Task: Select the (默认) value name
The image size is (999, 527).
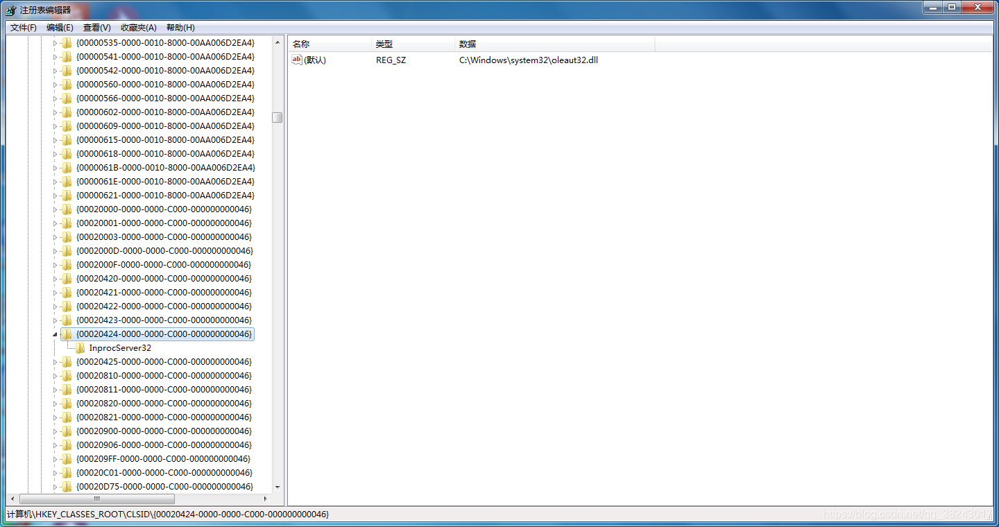Action: tap(315, 60)
